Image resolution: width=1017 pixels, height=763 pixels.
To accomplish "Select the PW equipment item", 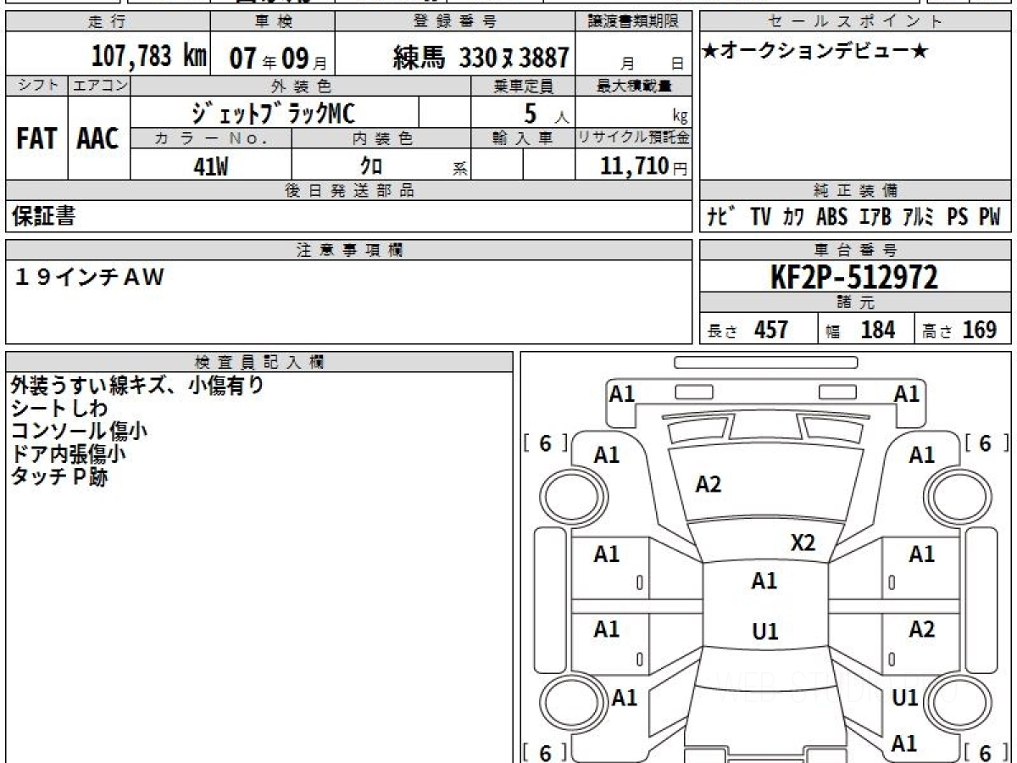I will [990, 217].
